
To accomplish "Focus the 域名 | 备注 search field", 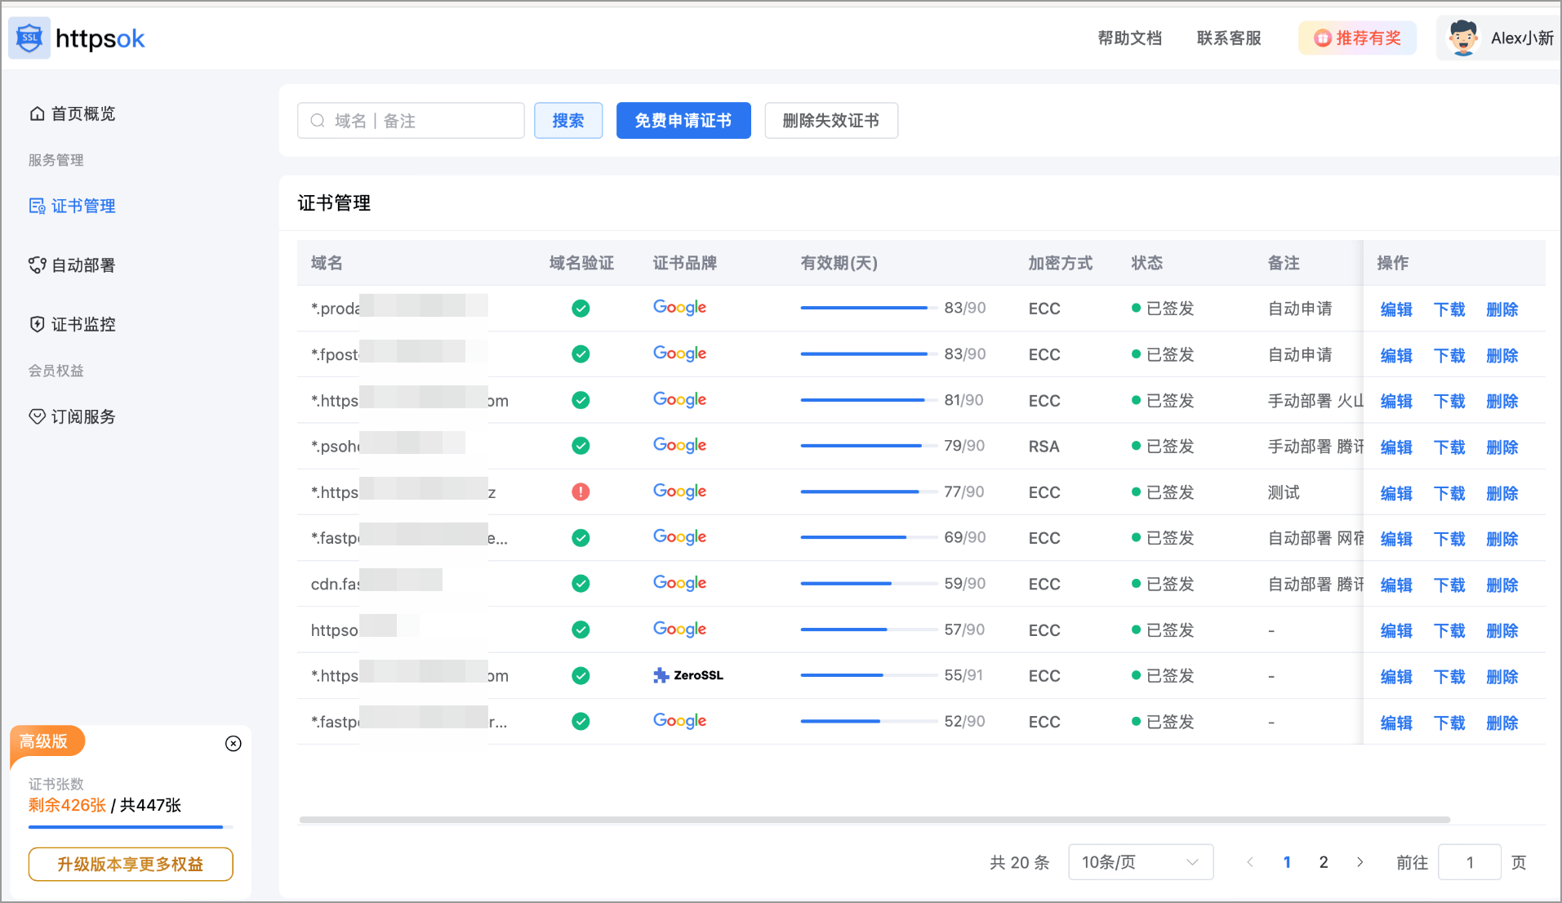I will [411, 121].
